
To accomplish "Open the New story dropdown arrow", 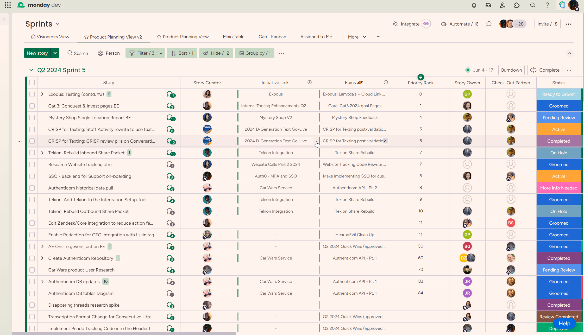I will [x=55, y=53].
